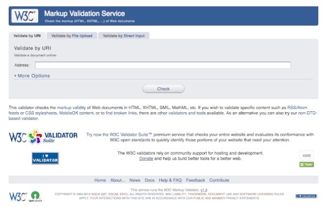327x207 pixels.
Task: Open the find broken links link
Action: tap(121, 113)
